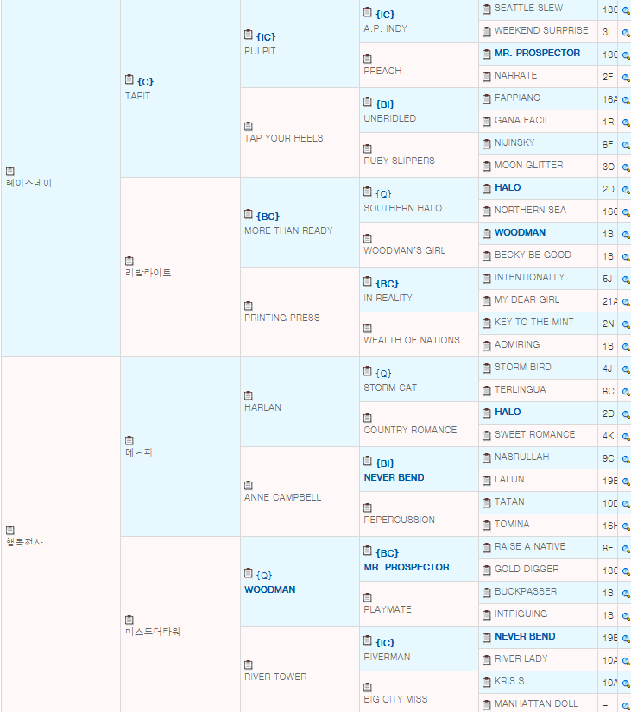This screenshot has height=712, width=631.
Task: Select the TERLINGUA name
Action: pyautogui.click(x=521, y=389)
